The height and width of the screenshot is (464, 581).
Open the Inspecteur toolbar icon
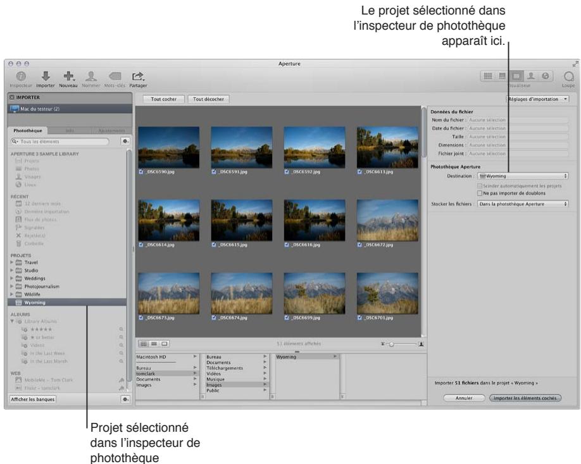point(21,76)
